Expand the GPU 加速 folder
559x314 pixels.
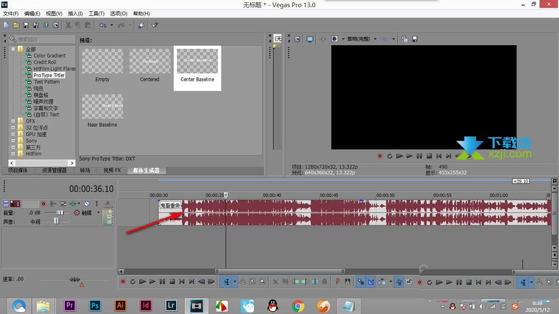pyautogui.click(x=13, y=134)
